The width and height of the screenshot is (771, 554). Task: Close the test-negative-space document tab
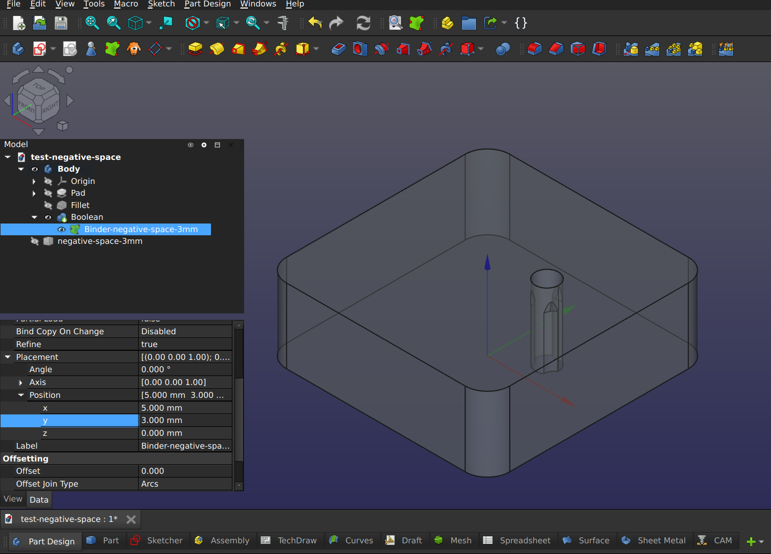tap(131, 519)
